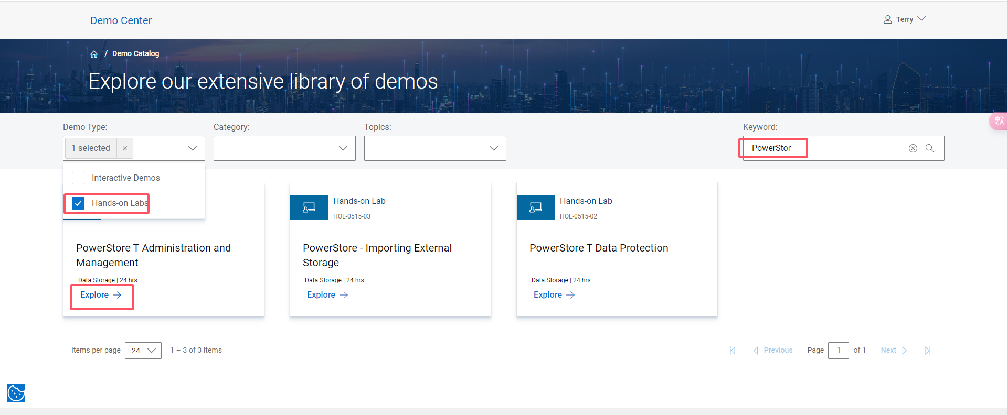1007x415 pixels.
Task: Click 'PowerStore T Administration and Management' title
Action: (153, 255)
